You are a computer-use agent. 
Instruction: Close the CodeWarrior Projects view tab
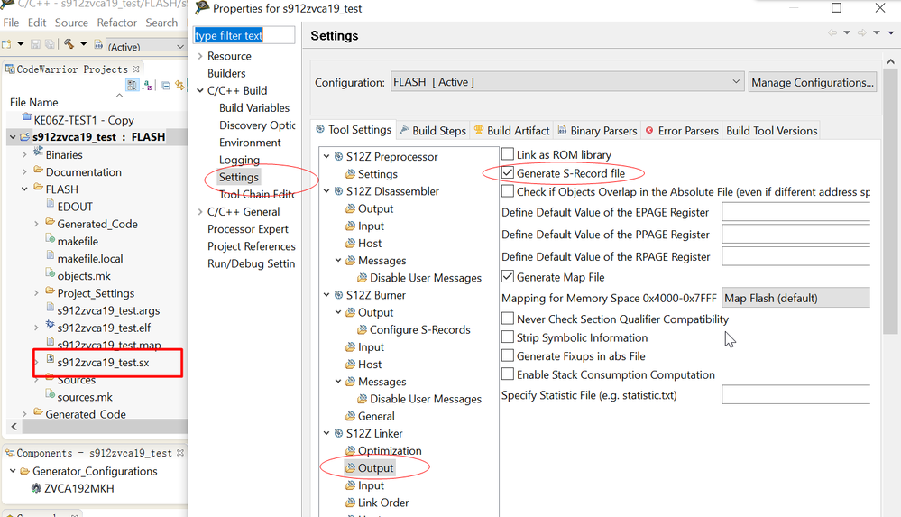click(x=137, y=69)
